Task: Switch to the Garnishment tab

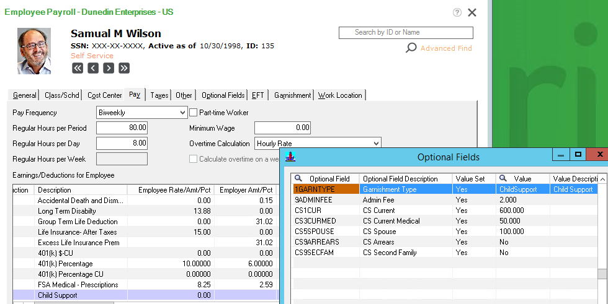Action: [292, 95]
